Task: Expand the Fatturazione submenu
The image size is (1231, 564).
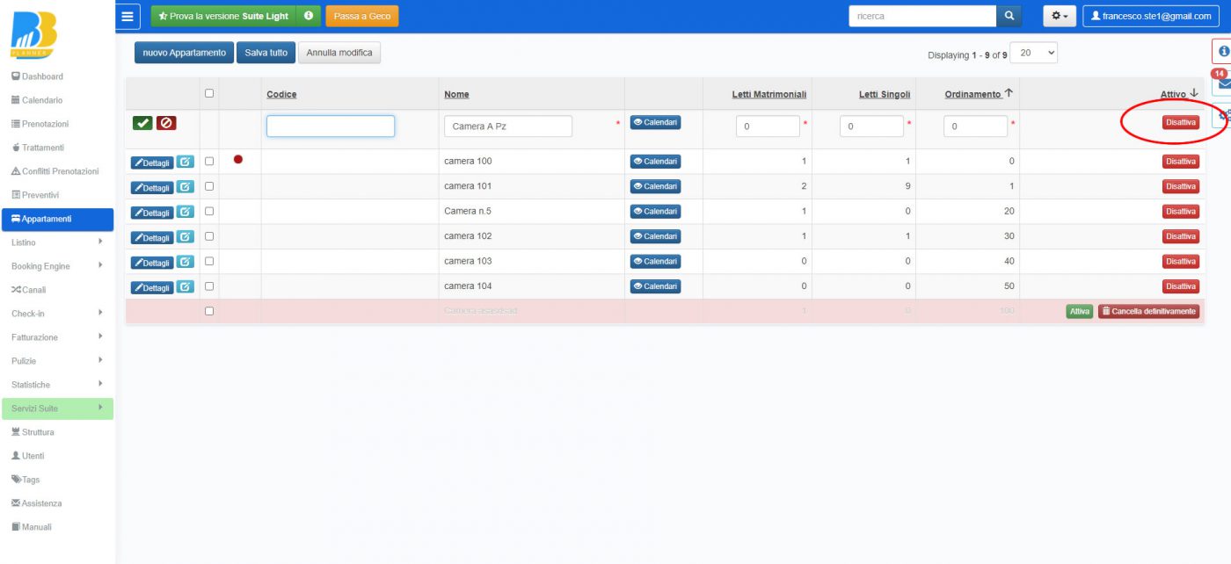Action: [57, 337]
